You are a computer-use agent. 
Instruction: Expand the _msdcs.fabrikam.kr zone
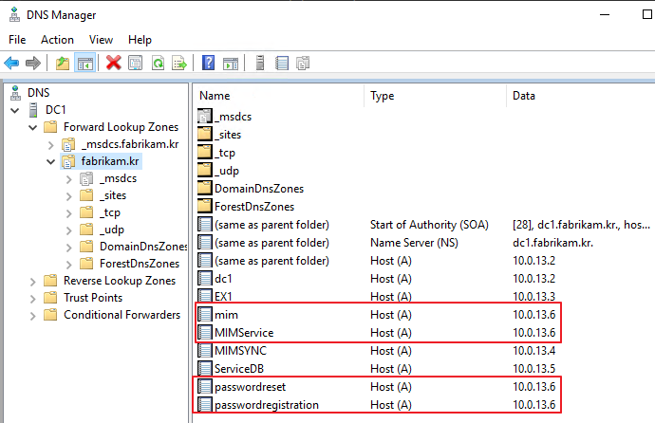click(x=51, y=145)
